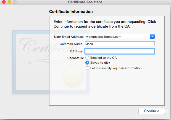Viewport: 171px width, 120px height.
Task: Click the Common Name label
Action: pos(71,44)
